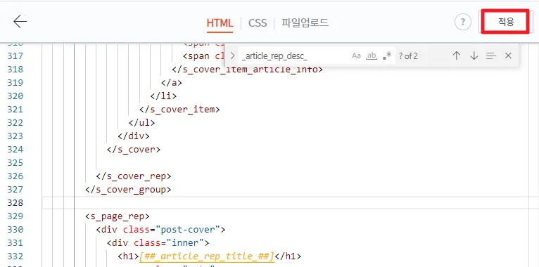Switch to the CSS tab
539x267 pixels.
click(258, 23)
